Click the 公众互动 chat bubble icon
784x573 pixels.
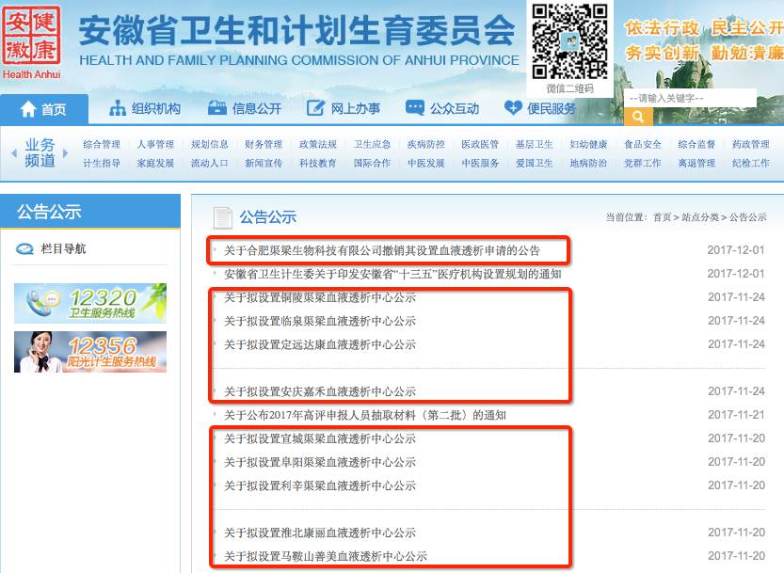[x=414, y=107]
